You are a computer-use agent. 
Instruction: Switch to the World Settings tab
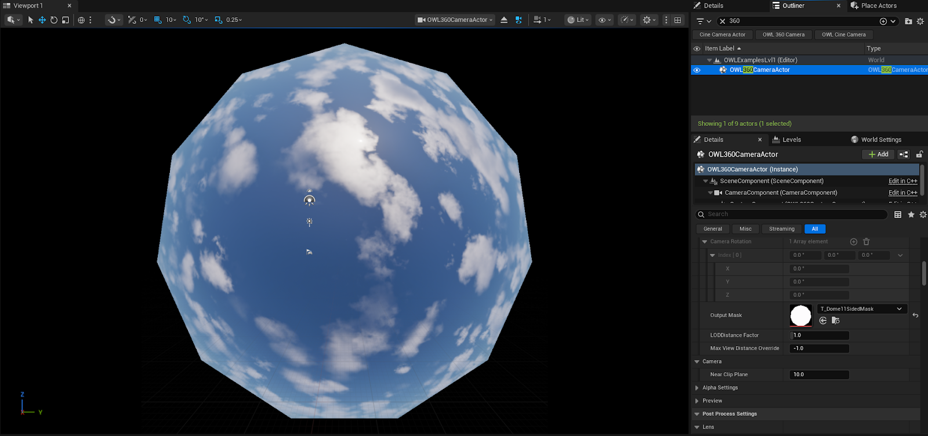click(x=876, y=140)
